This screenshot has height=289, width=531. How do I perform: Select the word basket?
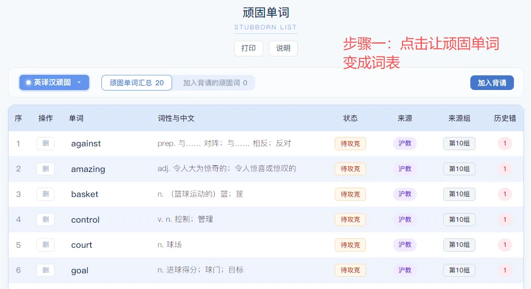tap(85, 194)
